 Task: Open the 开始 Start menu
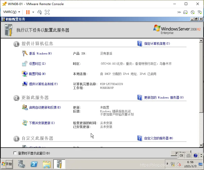click(7, 164)
